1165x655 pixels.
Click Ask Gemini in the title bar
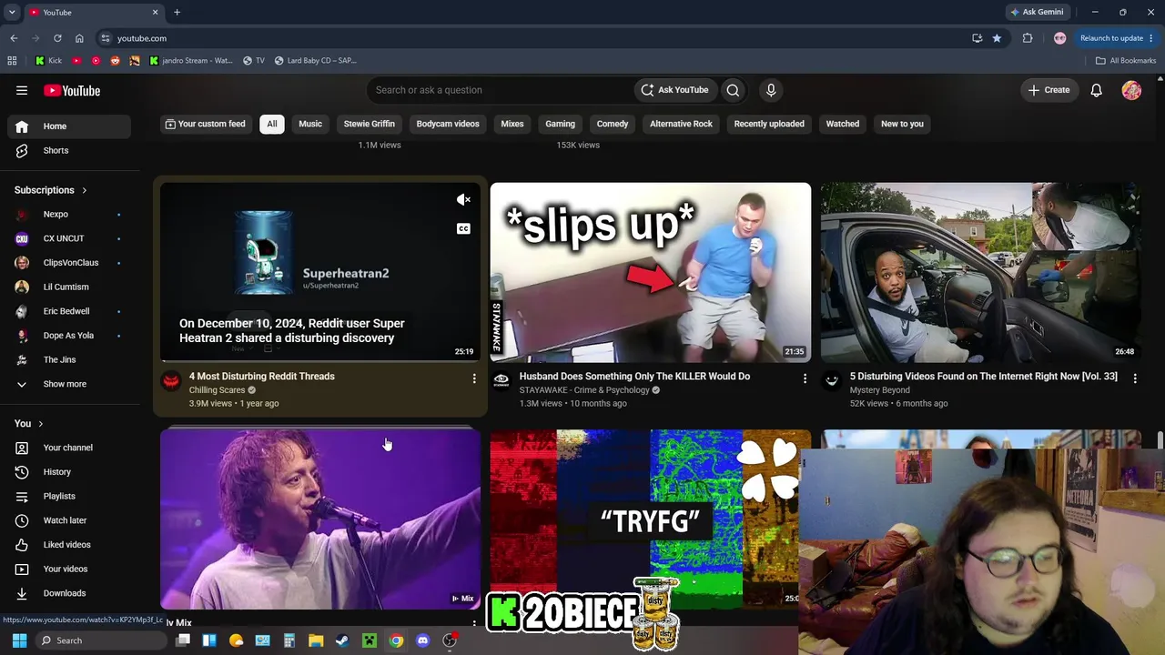[1037, 13]
